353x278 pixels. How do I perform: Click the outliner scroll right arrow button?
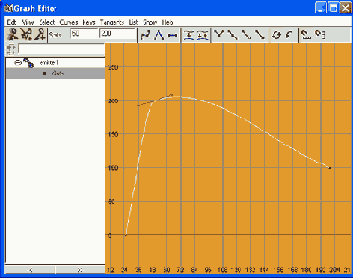click(80, 270)
